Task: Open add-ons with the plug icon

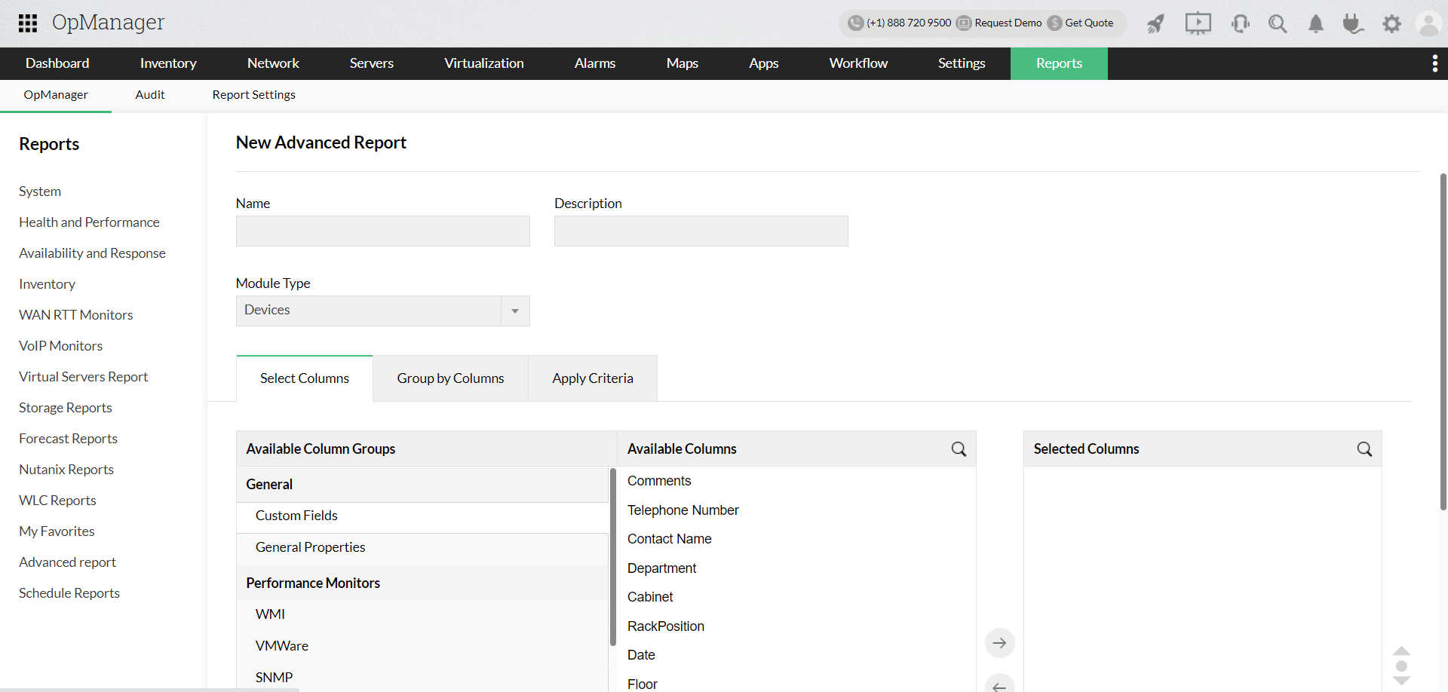Action: coord(1353,23)
